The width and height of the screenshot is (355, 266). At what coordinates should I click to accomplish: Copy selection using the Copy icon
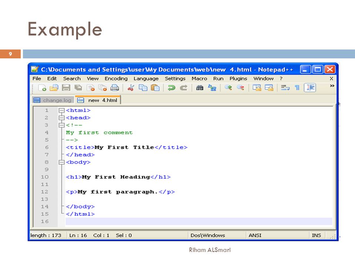143,88
